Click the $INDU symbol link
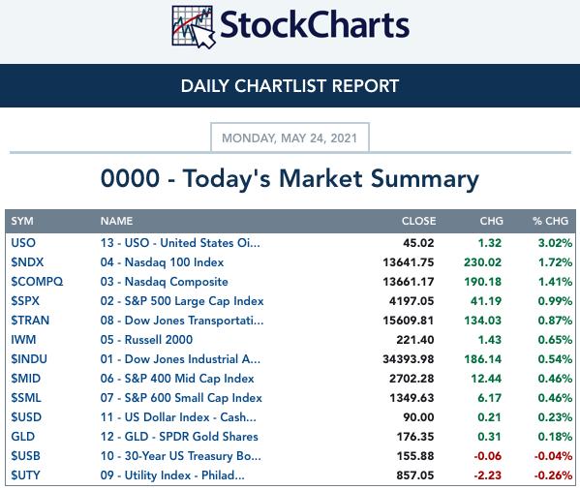Image resolution: width=580 pixels, height=490 pixels. point(29,358)
